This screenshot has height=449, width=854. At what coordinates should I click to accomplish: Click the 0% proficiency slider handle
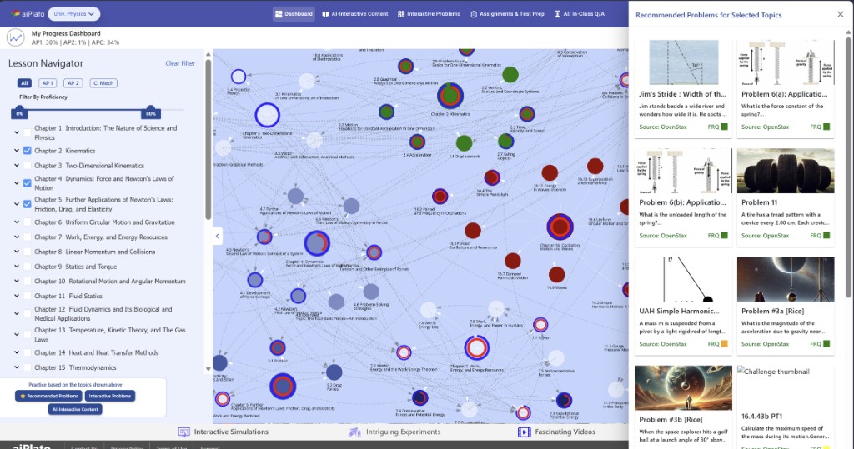pos(19,112)
